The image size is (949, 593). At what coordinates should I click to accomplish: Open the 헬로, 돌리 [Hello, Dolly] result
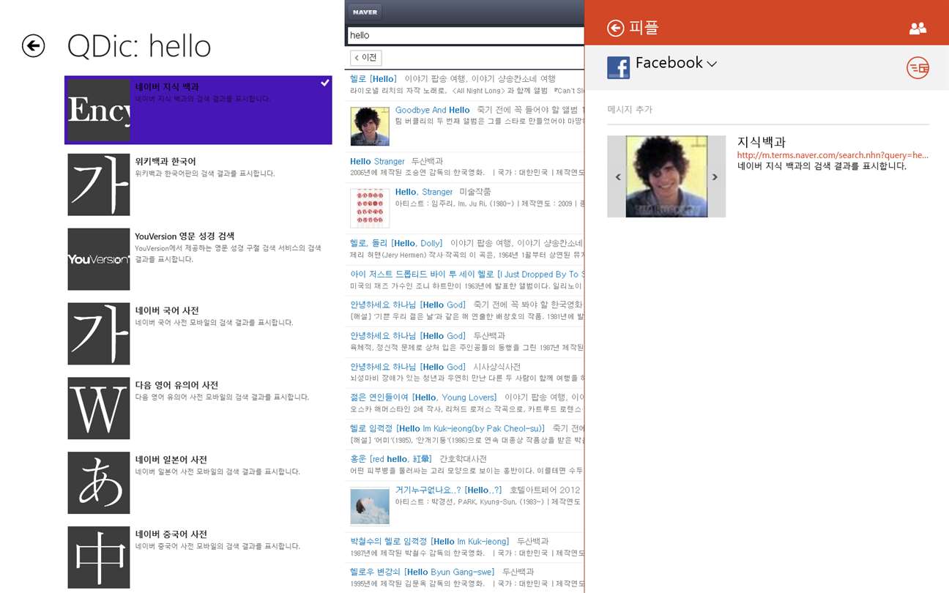coord(396,243)
